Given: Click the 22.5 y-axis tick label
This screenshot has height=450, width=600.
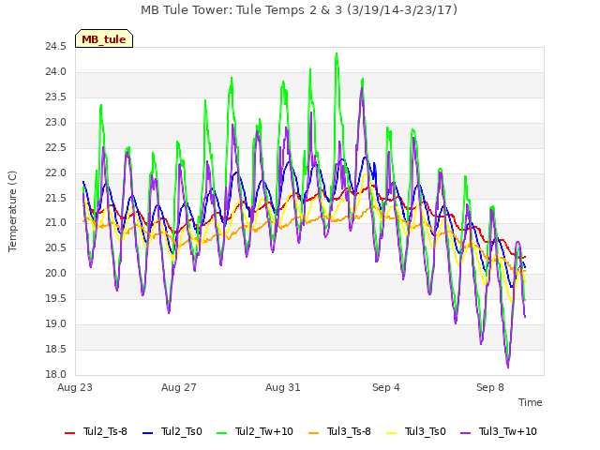Looking at the screenshot, I should pyautogui.click(x=56, y=148).
